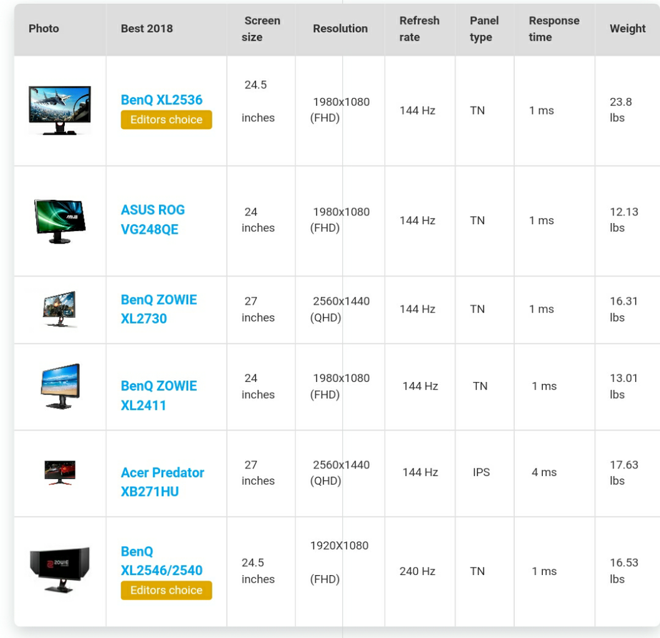Click TN panel type in the ZOWIE XL2730 row
660x638 pixels.
tap(477, 309)
